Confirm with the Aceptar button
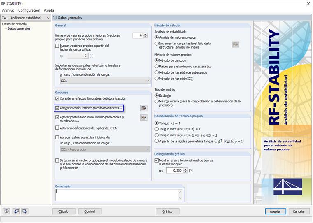The image size is (313, 223). click(x=276, y=211)
